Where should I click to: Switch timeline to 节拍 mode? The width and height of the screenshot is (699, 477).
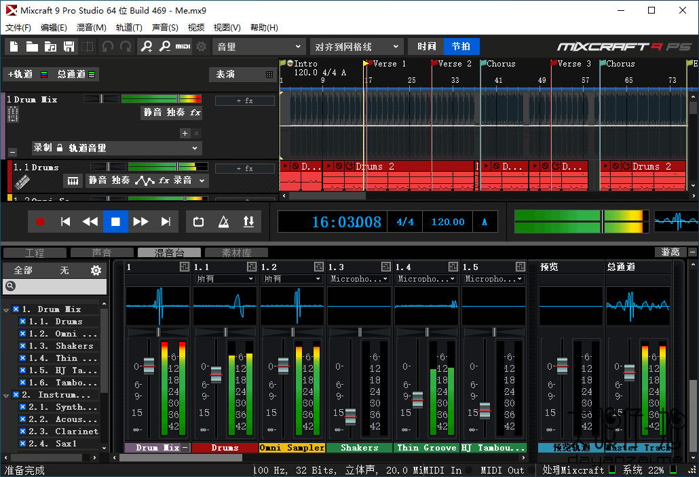coord(461,46)
